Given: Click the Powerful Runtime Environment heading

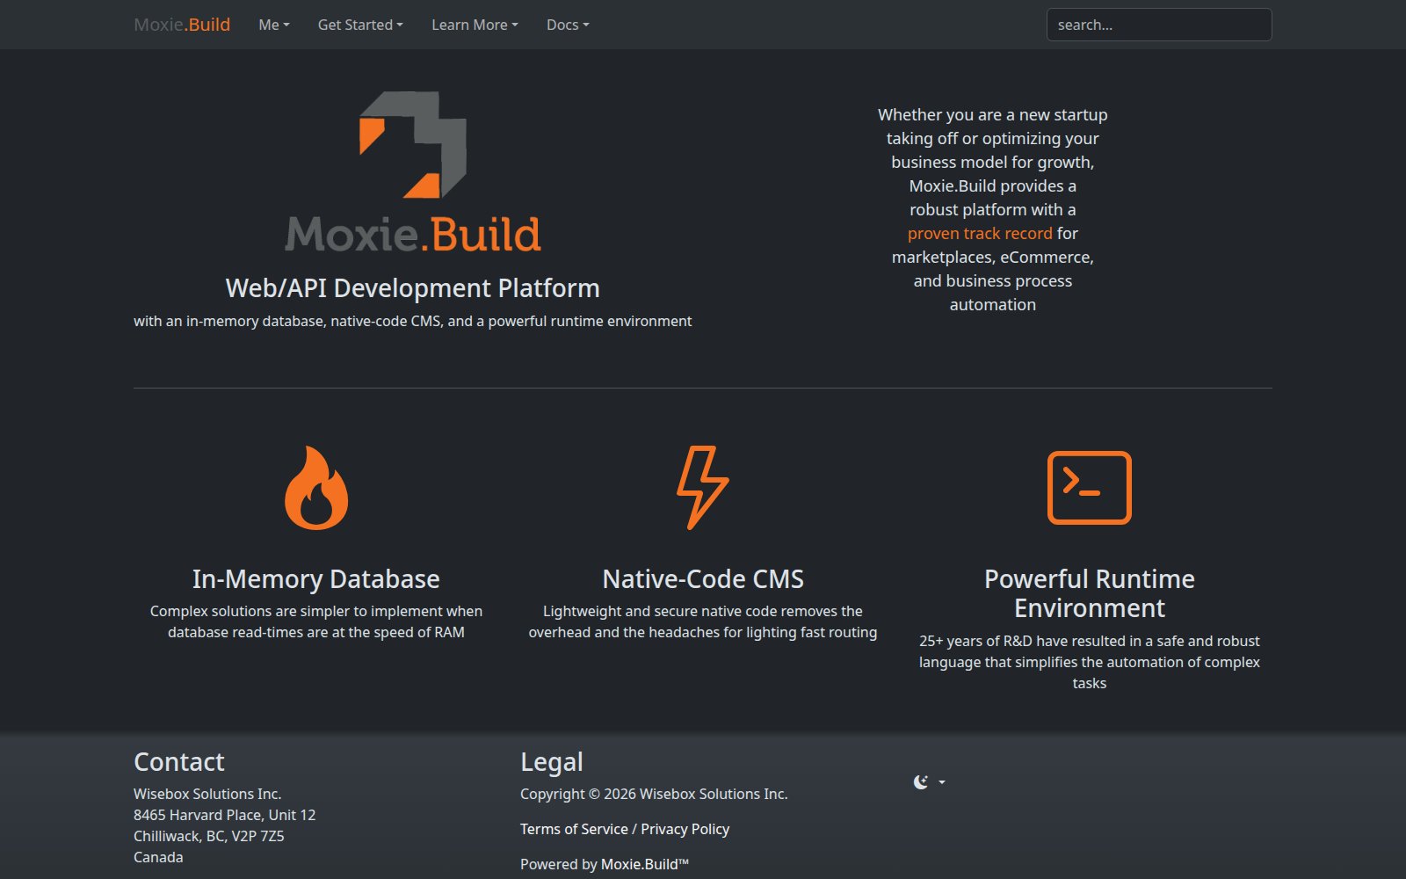Looking at the screenshot, I should tap(1090, 593).
